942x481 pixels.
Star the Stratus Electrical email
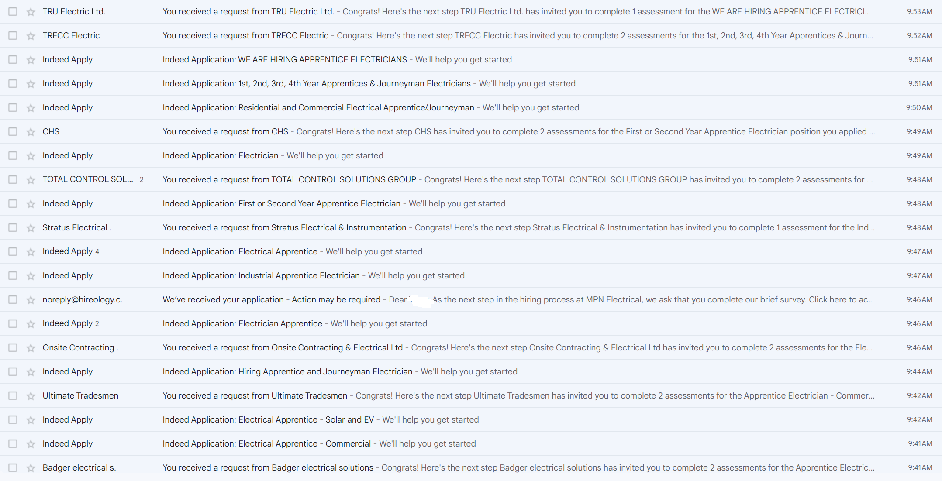tap(31, 228)
